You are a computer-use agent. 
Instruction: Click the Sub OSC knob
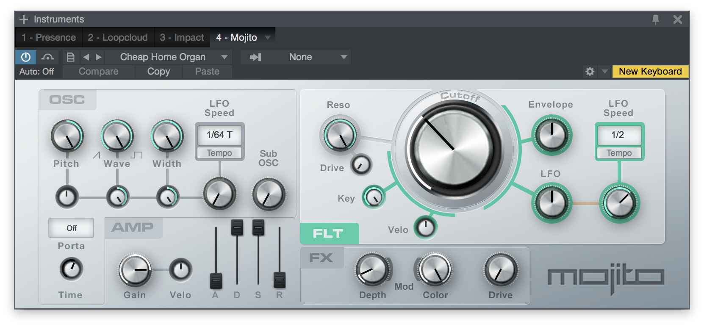pos(269,194)
